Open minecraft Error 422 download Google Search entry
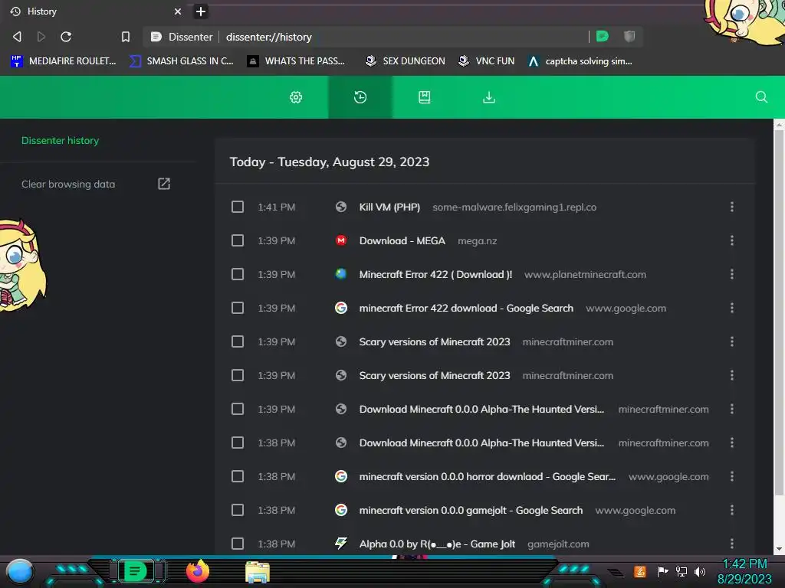This screenshot has width=785, height=588. coord(466,308)
